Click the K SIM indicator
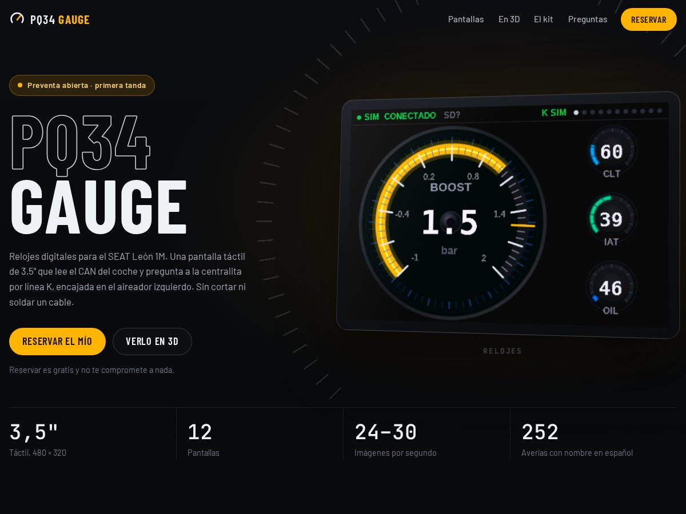 pos(554,113)
